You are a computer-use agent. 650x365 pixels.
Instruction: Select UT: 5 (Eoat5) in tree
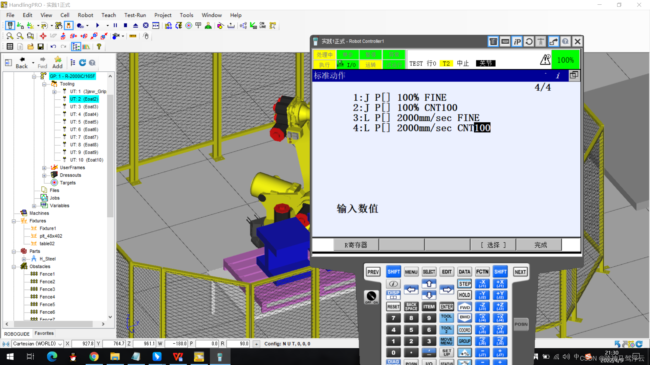tap(84, 122)
